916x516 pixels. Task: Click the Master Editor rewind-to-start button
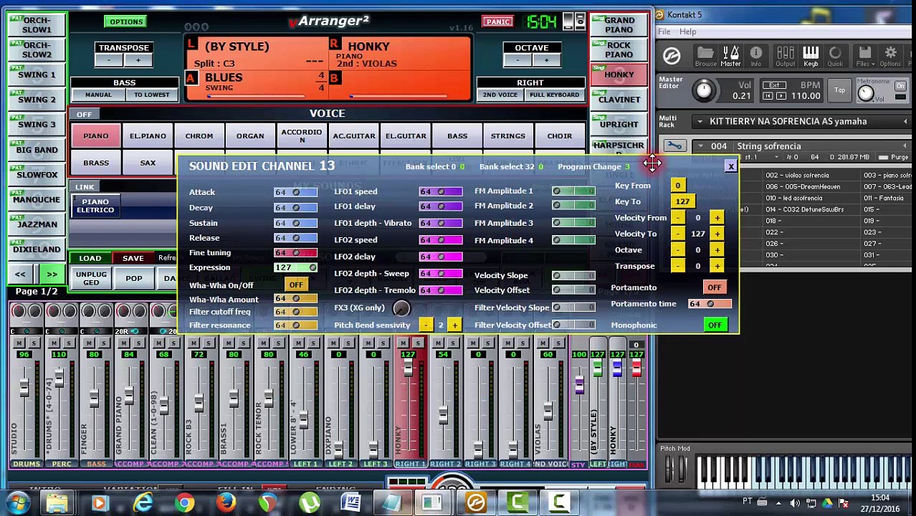pos(768,96)
